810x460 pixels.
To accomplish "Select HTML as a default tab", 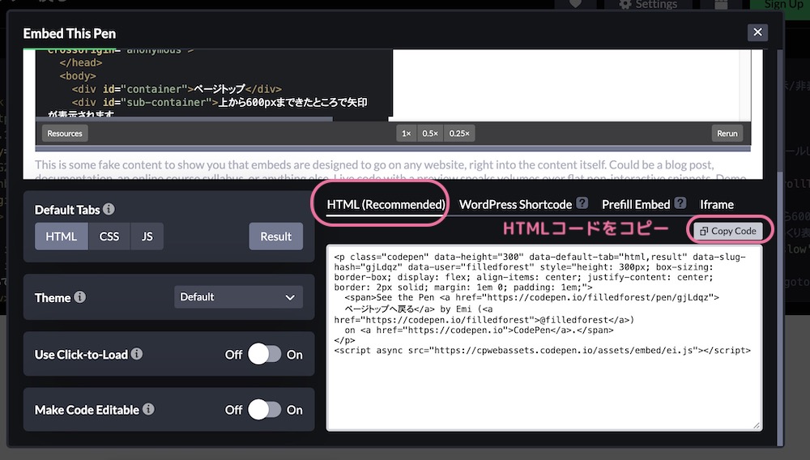I will (x=61, y=236).
